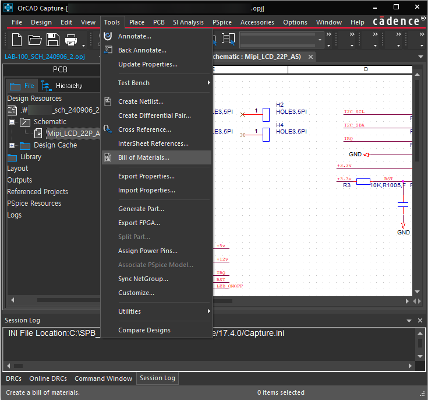Switch to the Online DRCs tab
Viewport: 428px width, 400px height.
point(48,378)
